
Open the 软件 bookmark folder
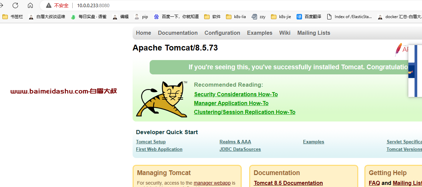click(212, 16)
